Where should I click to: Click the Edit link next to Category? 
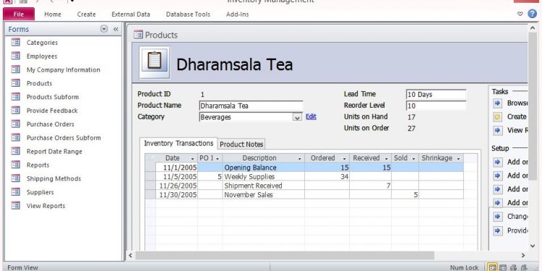click(x=311, y=116)
